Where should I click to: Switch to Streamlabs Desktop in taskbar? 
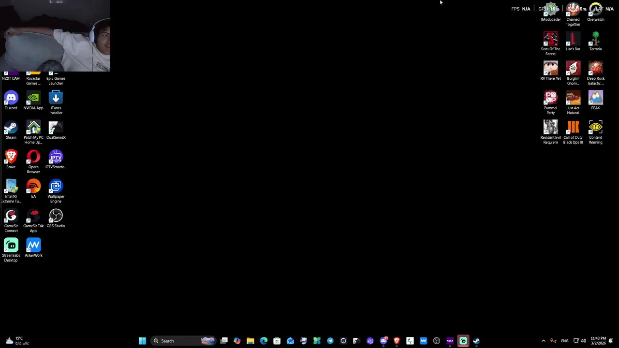click(x=463, y=341)
